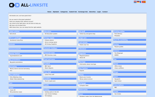Open the Big game promotions link
Screen dimensions: 155x97
point(16,62)
